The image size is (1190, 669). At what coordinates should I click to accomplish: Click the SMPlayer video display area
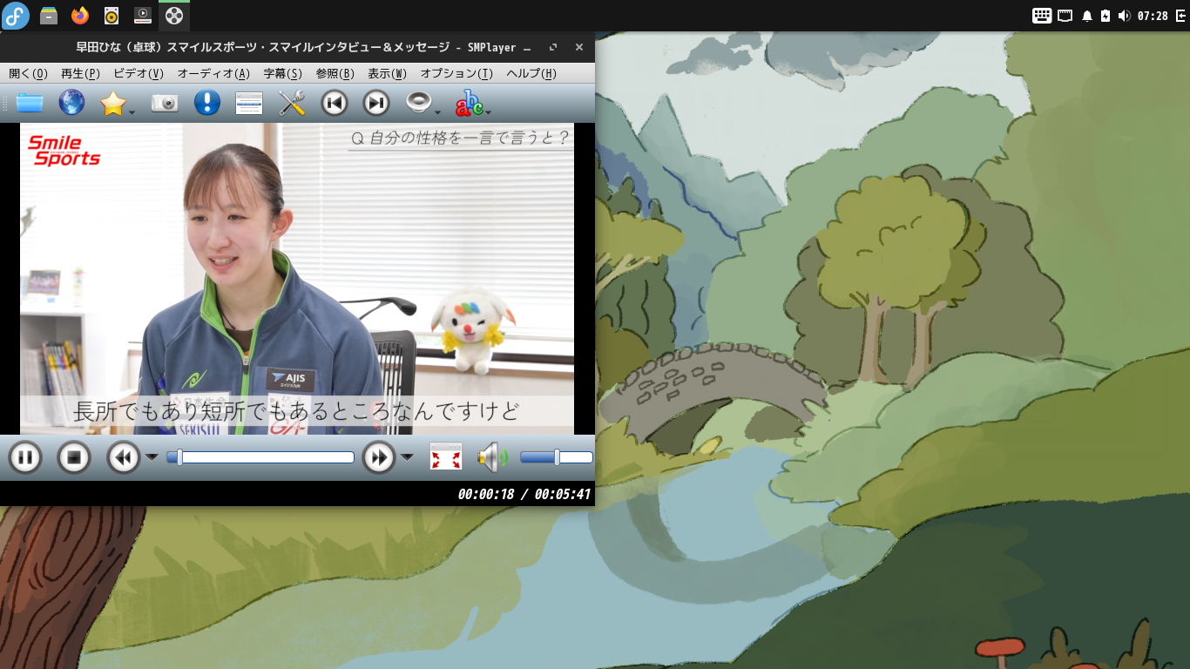[297, 279]
